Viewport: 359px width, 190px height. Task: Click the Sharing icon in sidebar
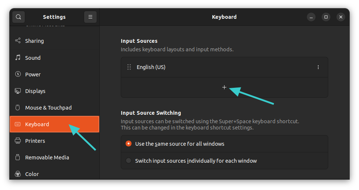[x=18, y=41]
